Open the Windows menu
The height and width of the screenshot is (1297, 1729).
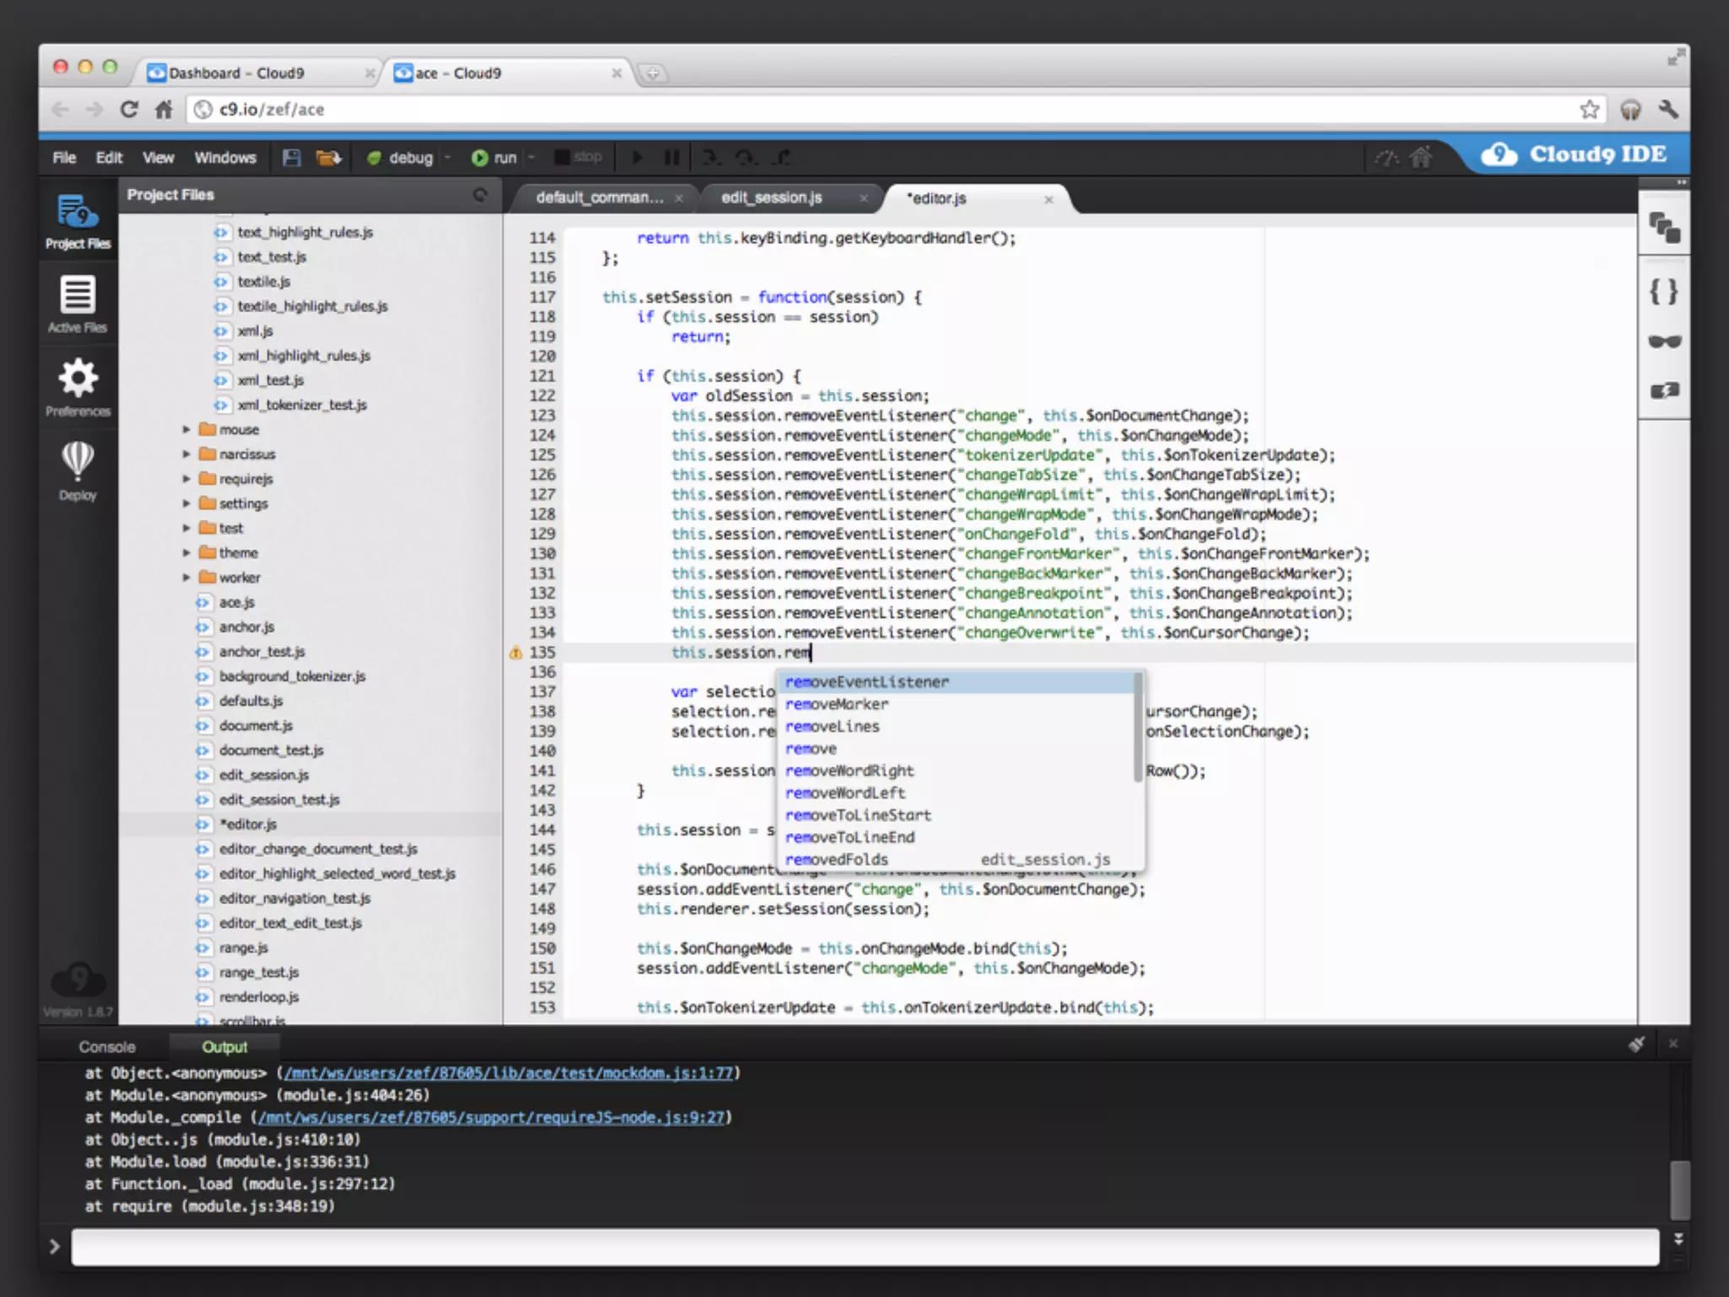pos(225,158)
